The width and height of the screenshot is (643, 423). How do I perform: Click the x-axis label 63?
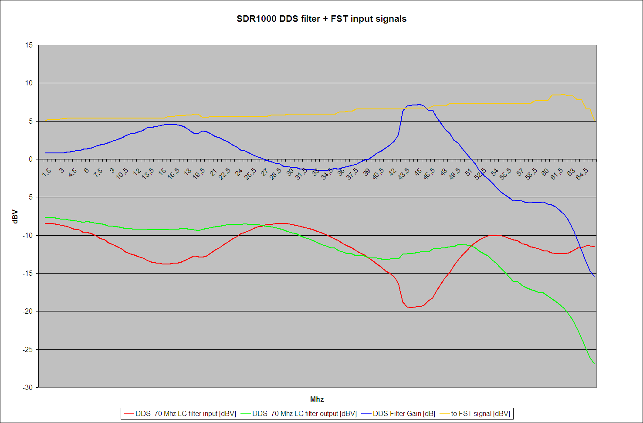click(x=571, y=172)
